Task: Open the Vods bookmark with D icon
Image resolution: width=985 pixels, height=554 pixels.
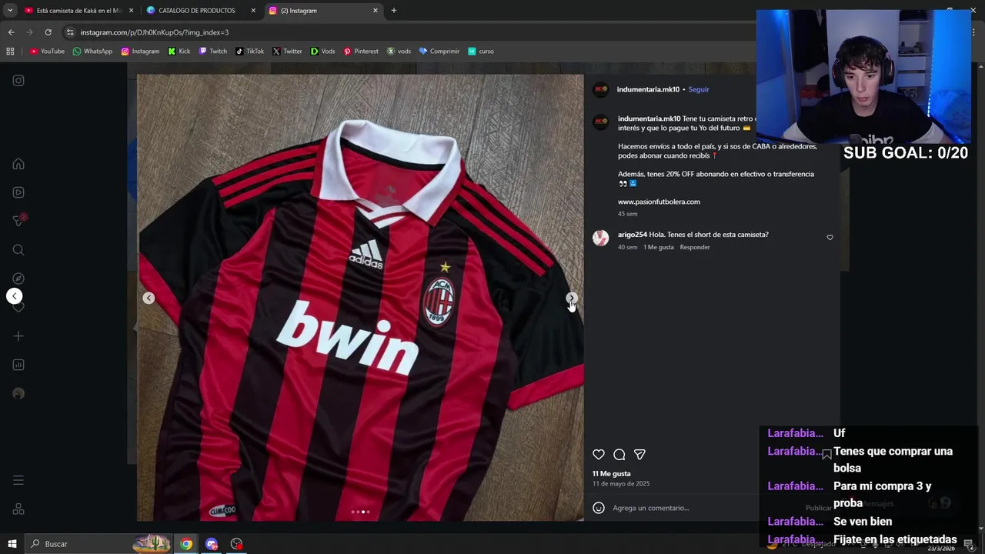Action: click(x=323, y=52)
